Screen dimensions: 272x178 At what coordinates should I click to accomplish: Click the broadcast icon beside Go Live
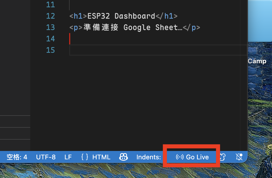[179, 157]
